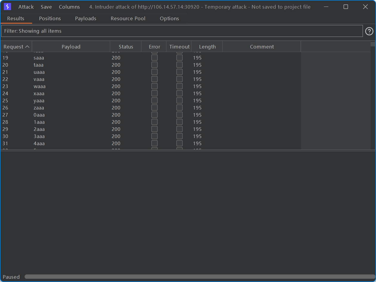Screen dimensions: 376x282
Task: Close the Intruder attack window
Action: 365,7
